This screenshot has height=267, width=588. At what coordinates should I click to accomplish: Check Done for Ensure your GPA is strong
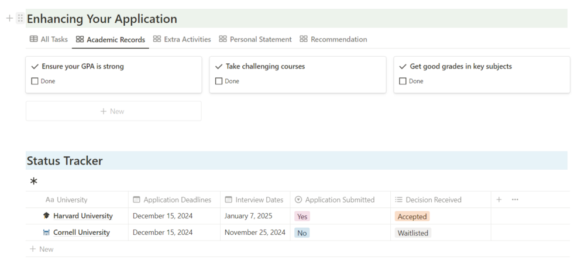pyautogui.click(x=35, y=81)
